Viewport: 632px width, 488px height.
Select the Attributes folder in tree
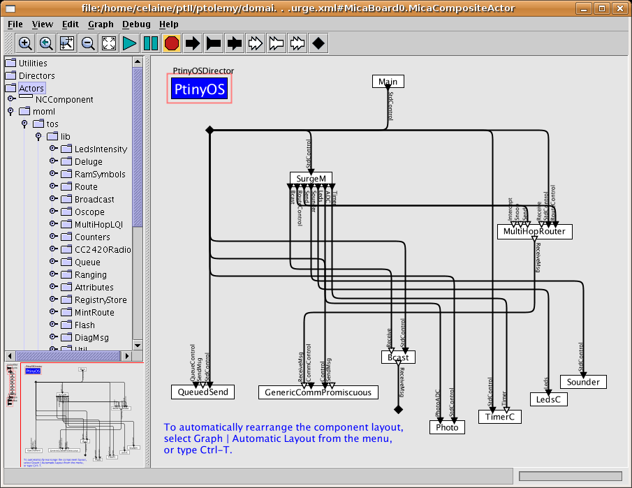pos(87,288)
